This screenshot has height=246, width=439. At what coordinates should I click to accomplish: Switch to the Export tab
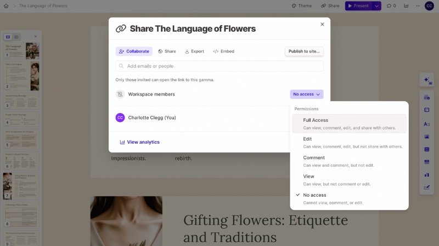pyautogui.click(x=194, y=51)
